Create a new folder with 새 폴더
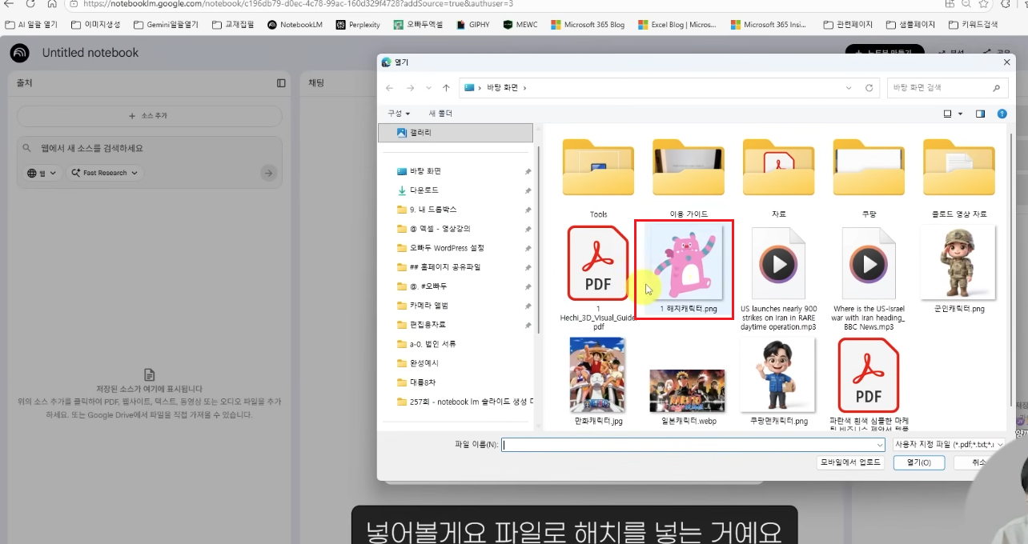Image resolution: width=1028 pixels, height=544 pixels. click(440, 114)
